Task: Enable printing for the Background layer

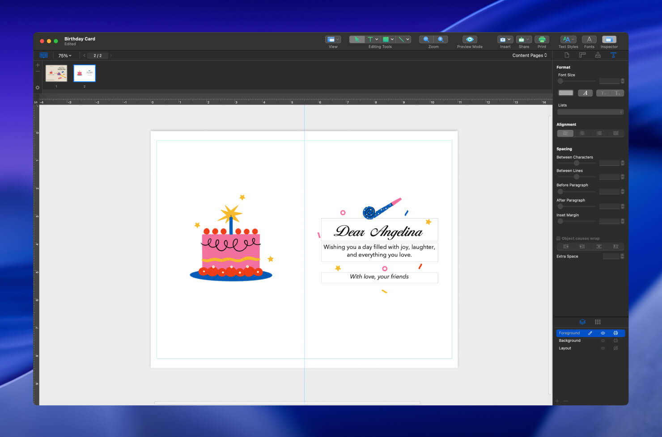Action: 615,340
